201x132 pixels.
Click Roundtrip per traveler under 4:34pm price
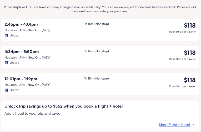tap(182, 59)
